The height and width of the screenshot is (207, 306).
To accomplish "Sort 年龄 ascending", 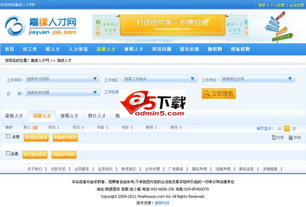I will tap(127, 127).
